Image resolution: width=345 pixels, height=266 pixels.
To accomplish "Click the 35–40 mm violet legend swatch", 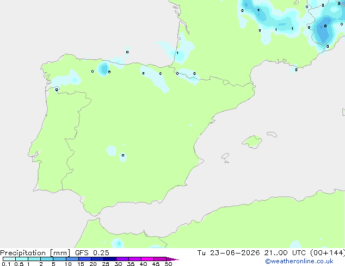I will click(x=134, y=259).
